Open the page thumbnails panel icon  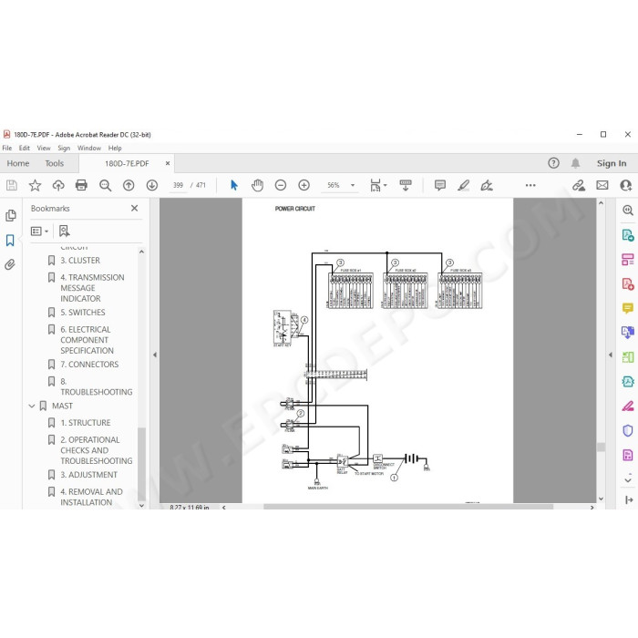tap(11, 216)
